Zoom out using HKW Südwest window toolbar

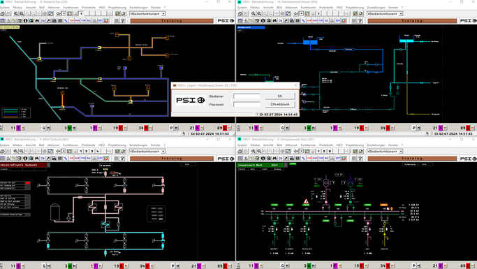tap(22, 151)
